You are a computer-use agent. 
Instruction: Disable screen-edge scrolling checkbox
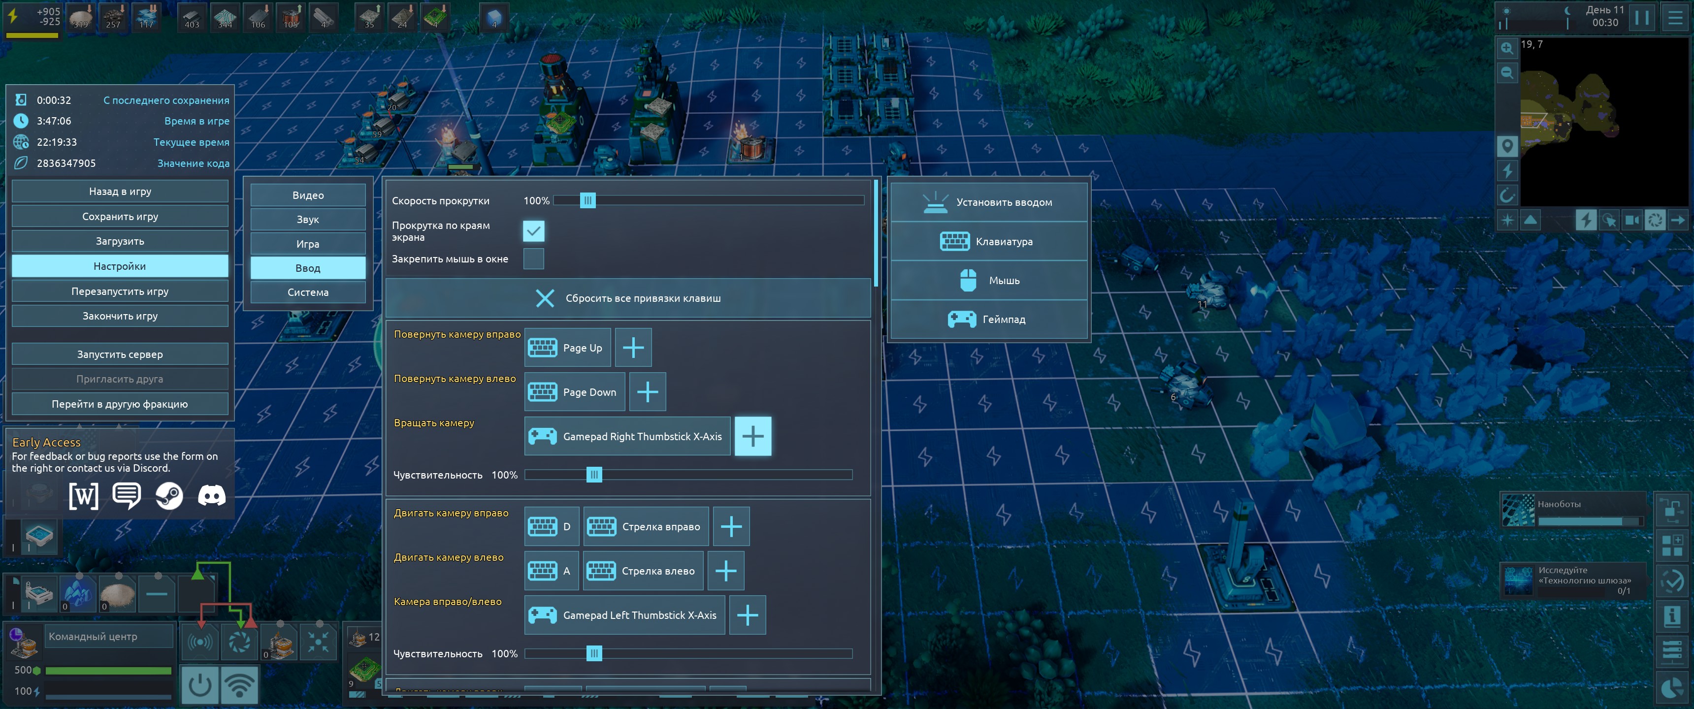click(x=533, y=231)
